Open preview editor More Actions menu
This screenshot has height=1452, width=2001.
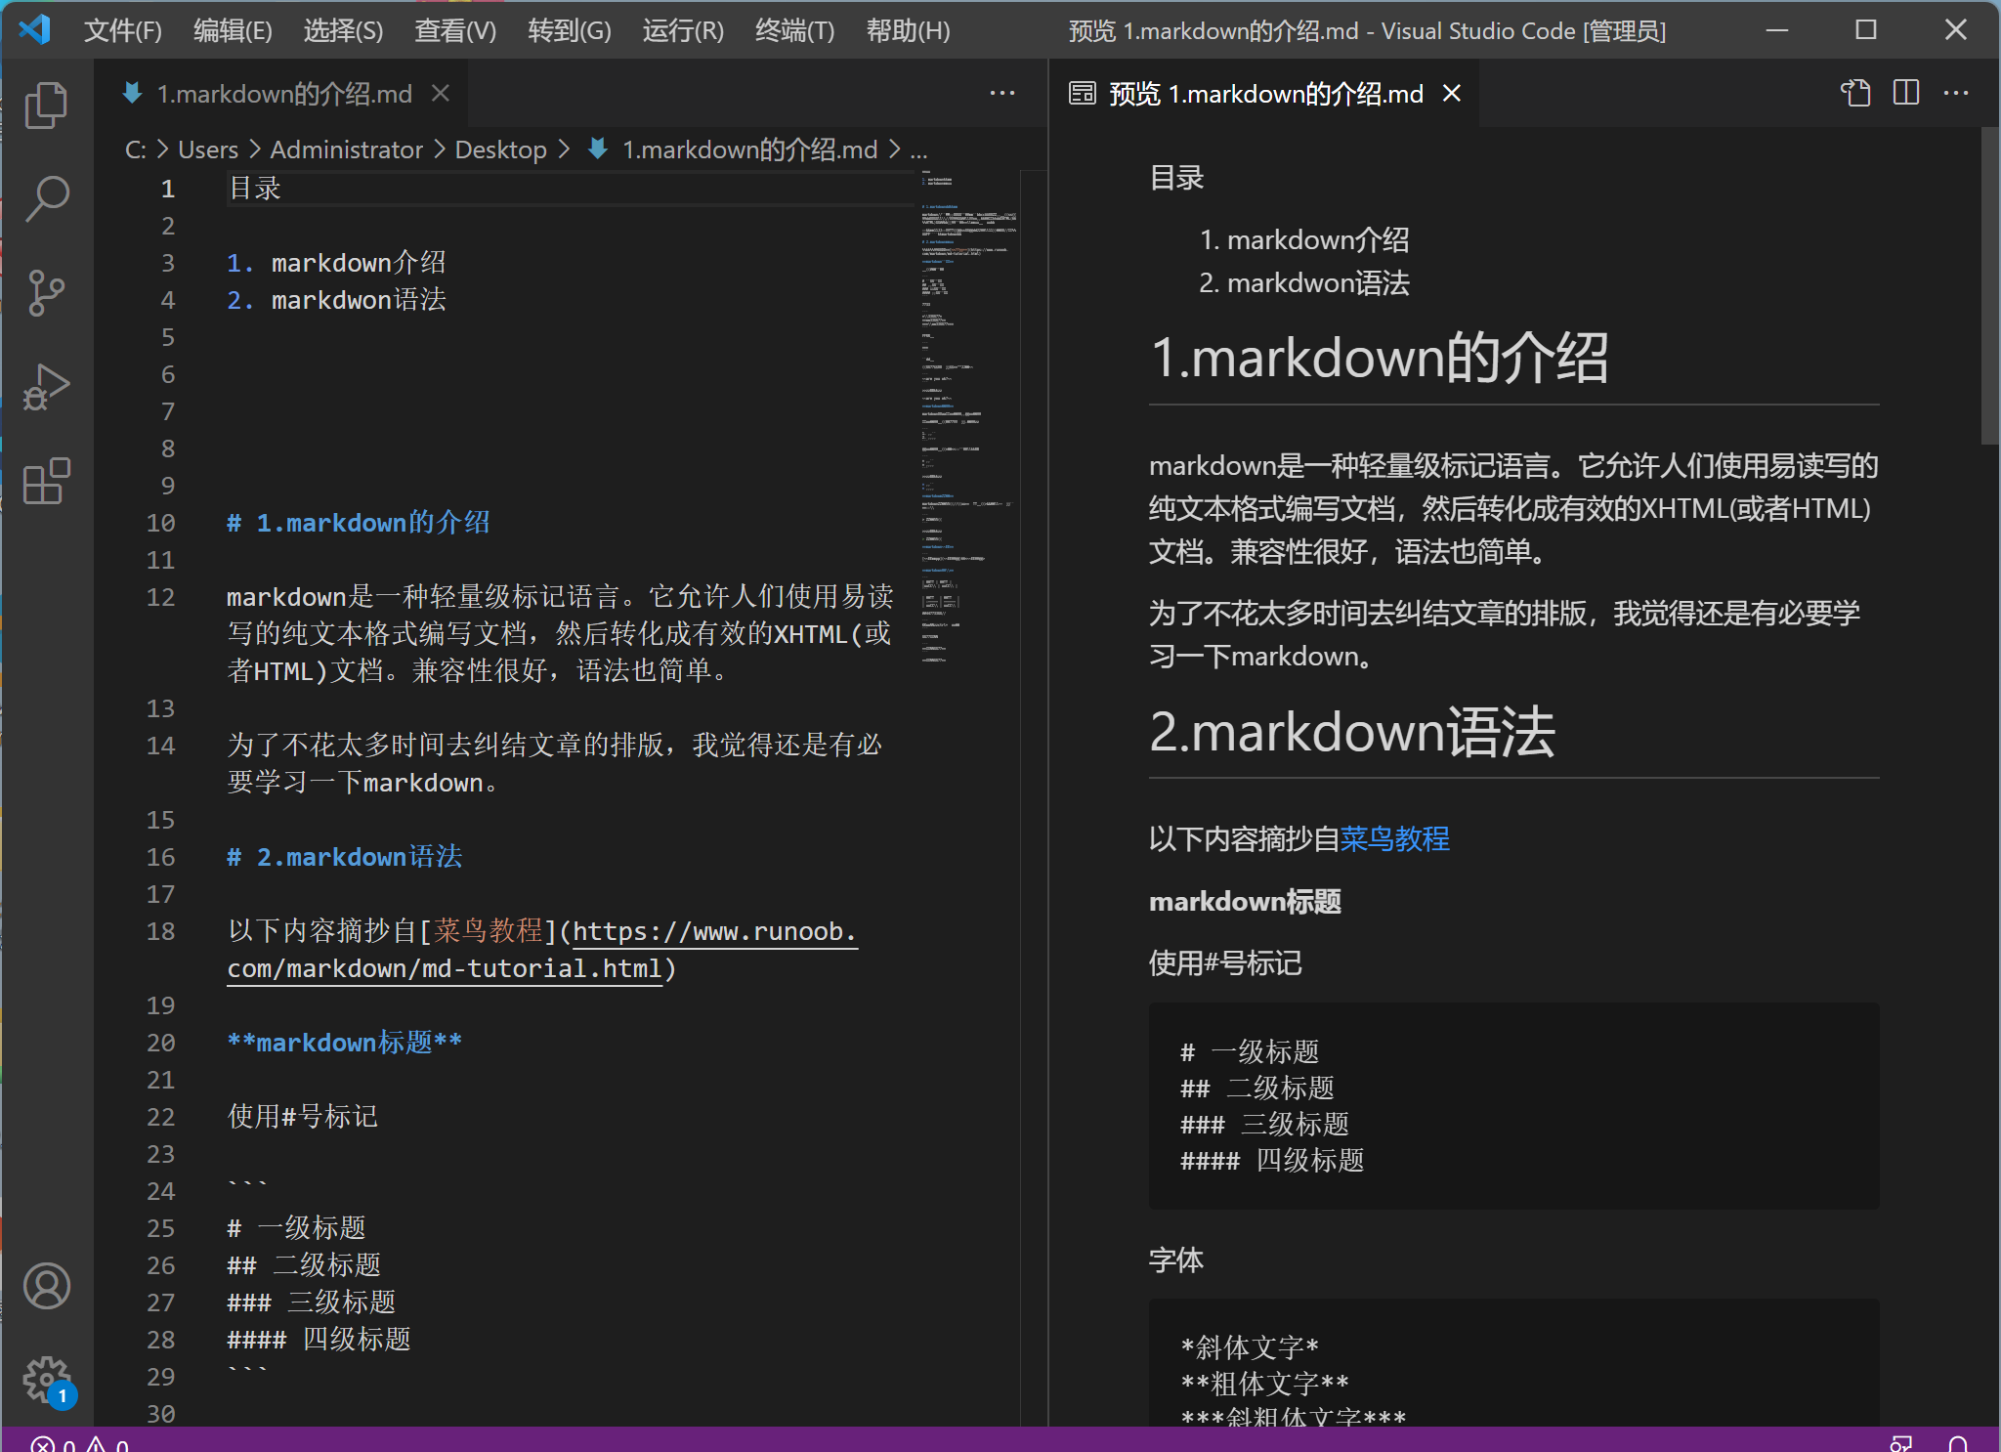point(1956,93)
